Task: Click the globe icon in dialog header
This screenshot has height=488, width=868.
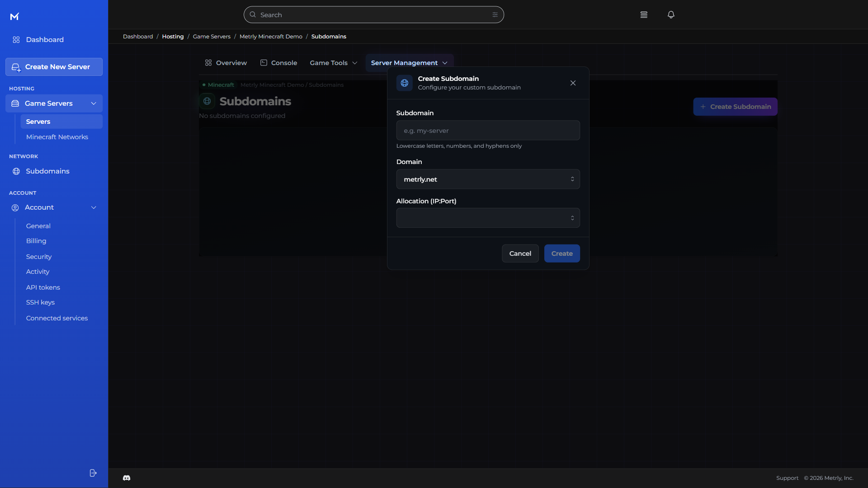Action: (x=405, y=83)
